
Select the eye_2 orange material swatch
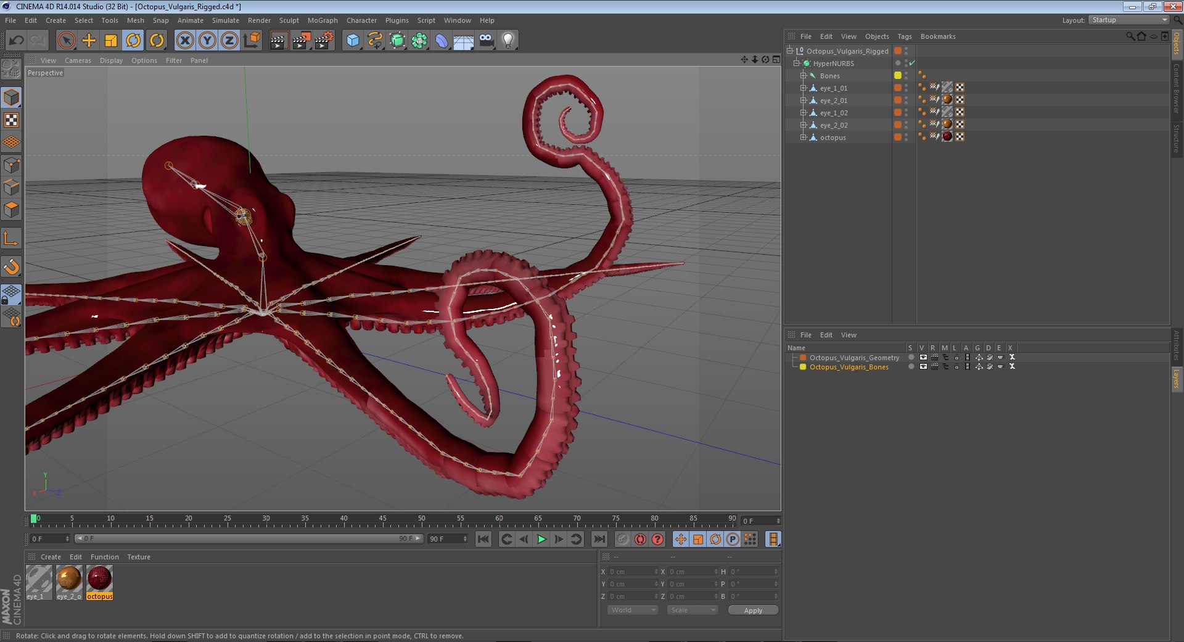point(69,579)
